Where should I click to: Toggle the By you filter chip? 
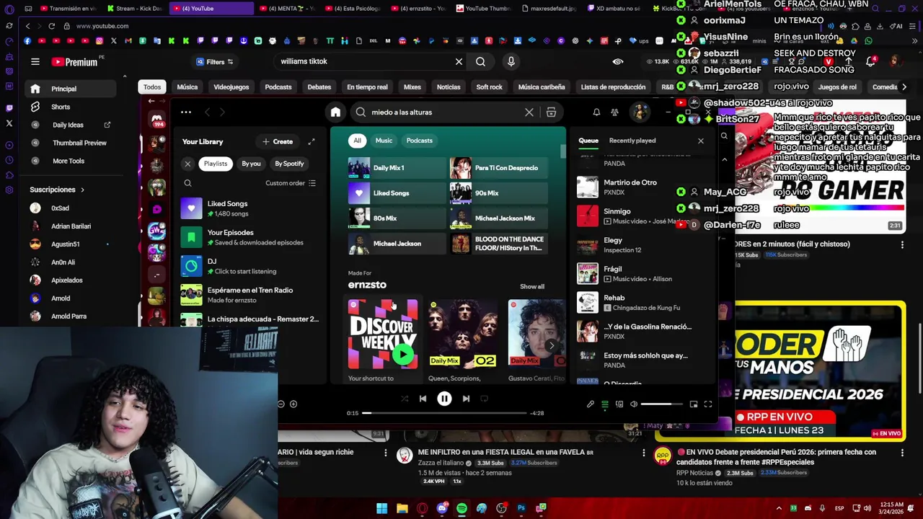[251, 164]
